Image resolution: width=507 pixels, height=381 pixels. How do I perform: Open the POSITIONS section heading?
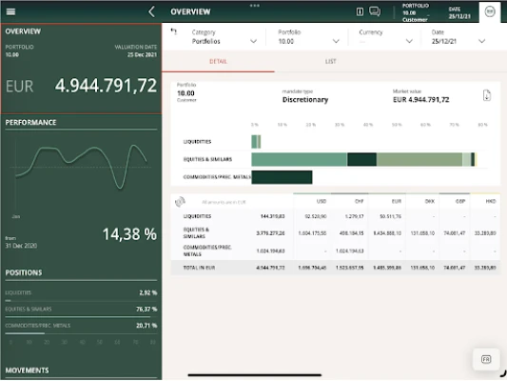(24, 272)
